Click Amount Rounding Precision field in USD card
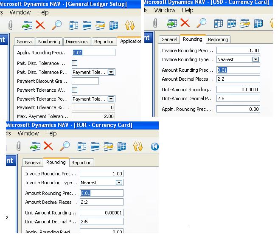The height and width of the screenshot is (242, 278). click(x=238, y=70)
